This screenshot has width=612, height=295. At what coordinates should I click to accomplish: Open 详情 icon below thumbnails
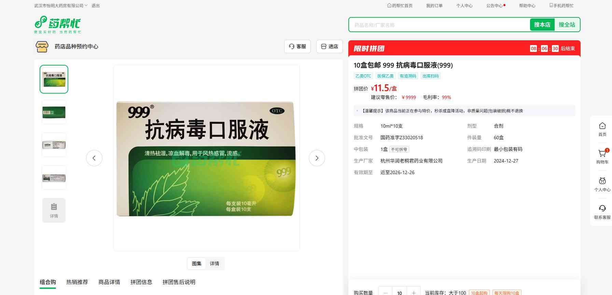tap(54, 210)
